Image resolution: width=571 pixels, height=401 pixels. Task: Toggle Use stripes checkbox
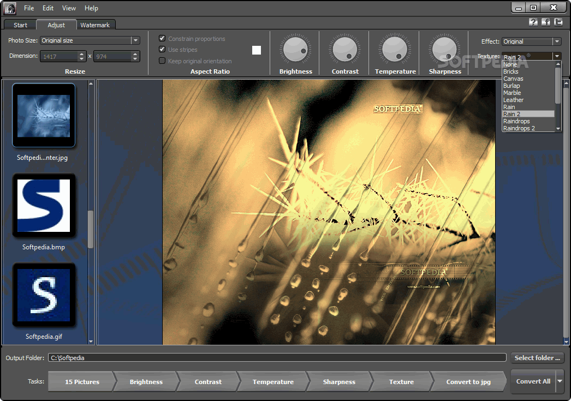(x=163, y=49)
